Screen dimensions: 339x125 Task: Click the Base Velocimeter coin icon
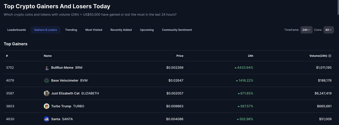pos(47,81)
